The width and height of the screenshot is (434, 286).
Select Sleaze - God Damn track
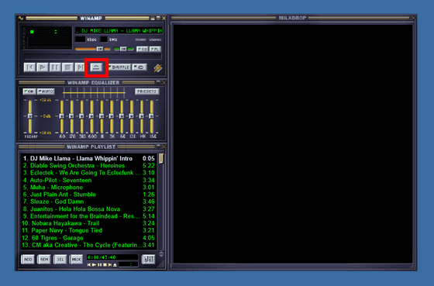89,202
